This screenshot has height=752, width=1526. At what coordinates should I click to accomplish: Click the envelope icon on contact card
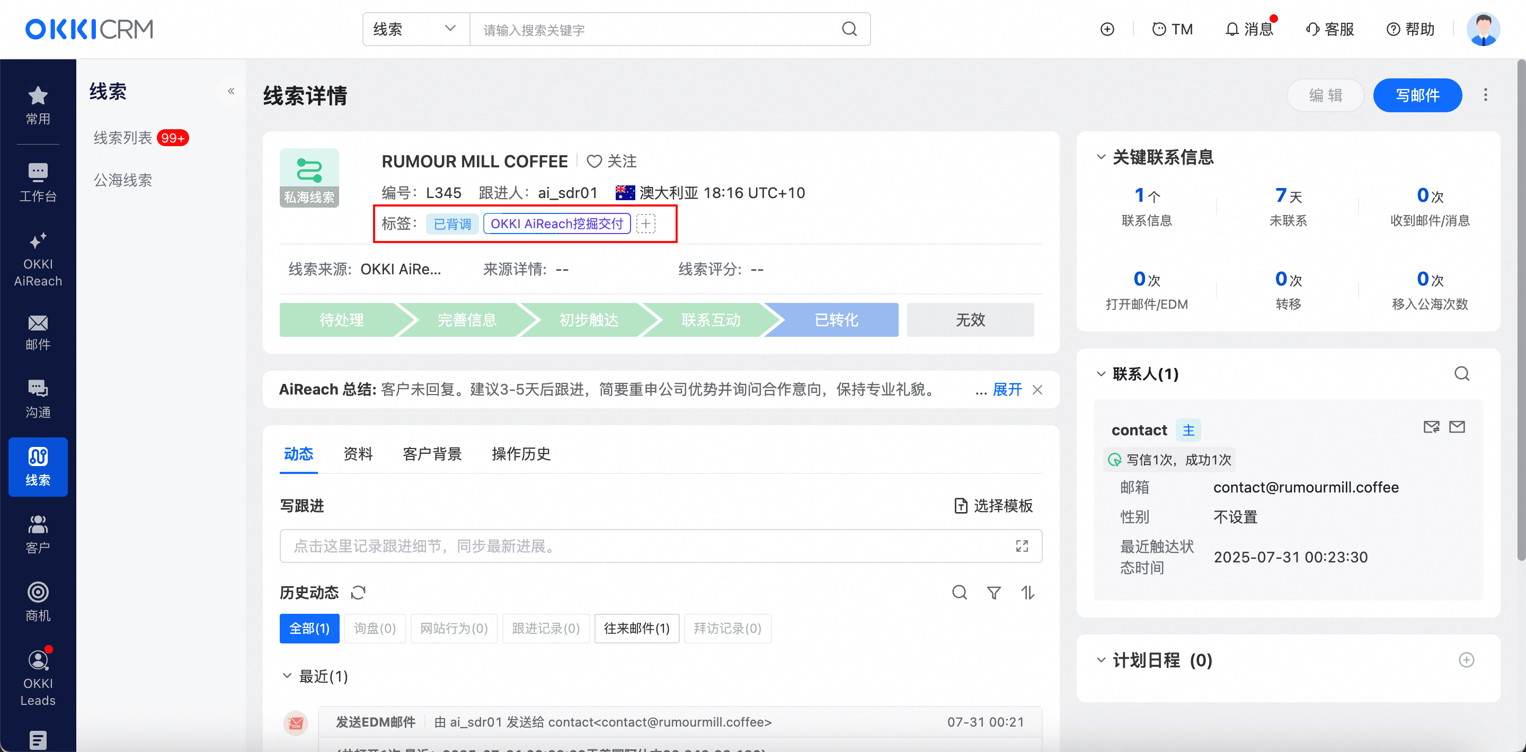point(1457,427)
